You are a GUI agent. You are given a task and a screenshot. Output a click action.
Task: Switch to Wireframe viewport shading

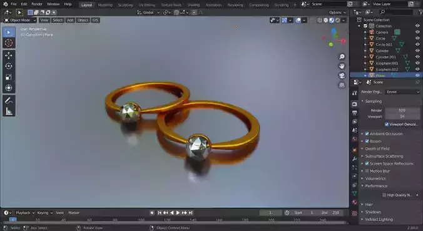coord(320,20)
